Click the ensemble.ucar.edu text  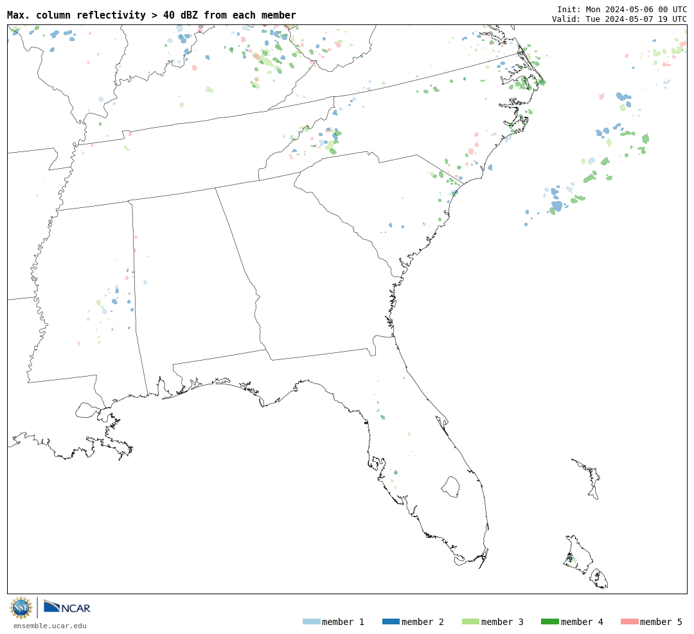pyautogui.click(x=50, y=626)
